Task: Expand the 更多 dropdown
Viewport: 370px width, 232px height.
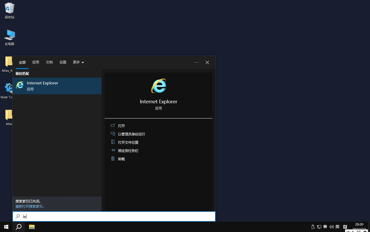Action: click(x=79, y=62)
